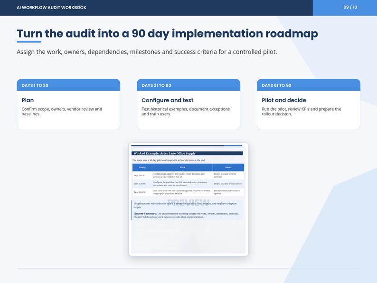Click the '90 day implementation roadmap' slide title
377x283 pixels.
[167, 34]
